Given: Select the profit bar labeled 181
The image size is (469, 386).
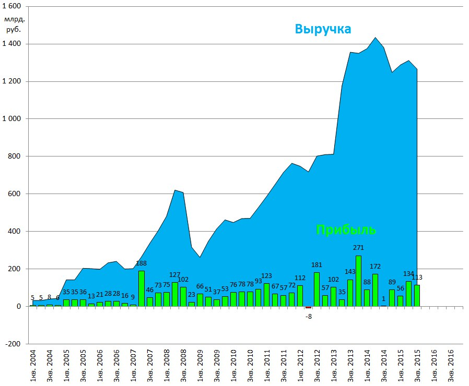Looking at the screenshot, I should (316, 289).
